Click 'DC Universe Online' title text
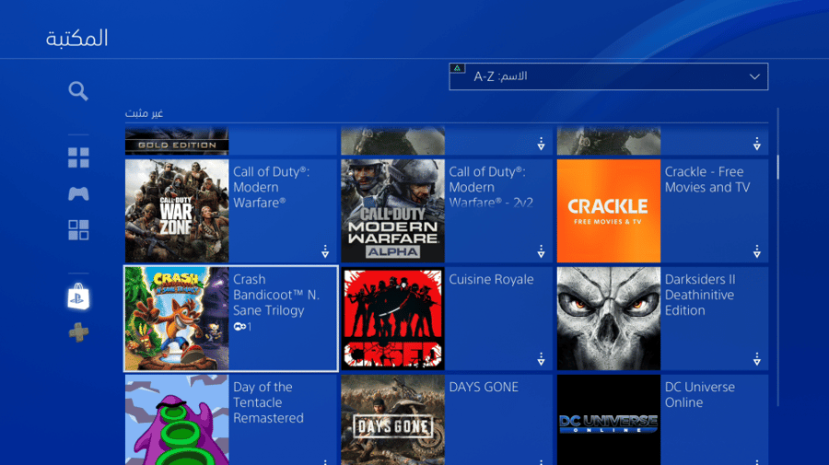The image size is (829, 465). click(700, 395)
